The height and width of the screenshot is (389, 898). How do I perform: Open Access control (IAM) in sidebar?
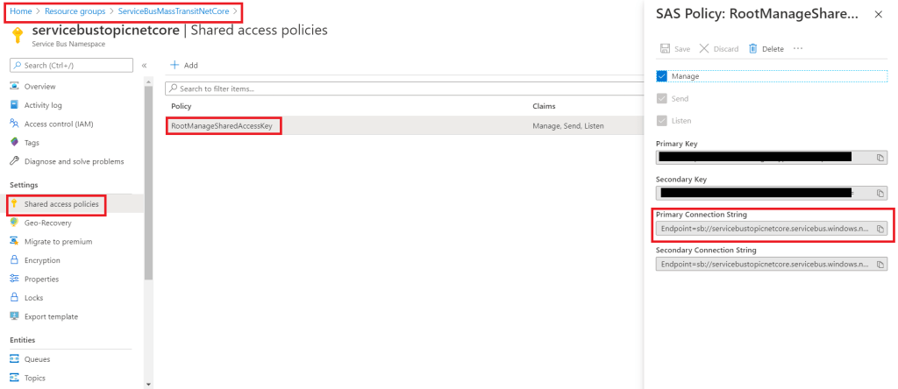click(x=59, y=124)
